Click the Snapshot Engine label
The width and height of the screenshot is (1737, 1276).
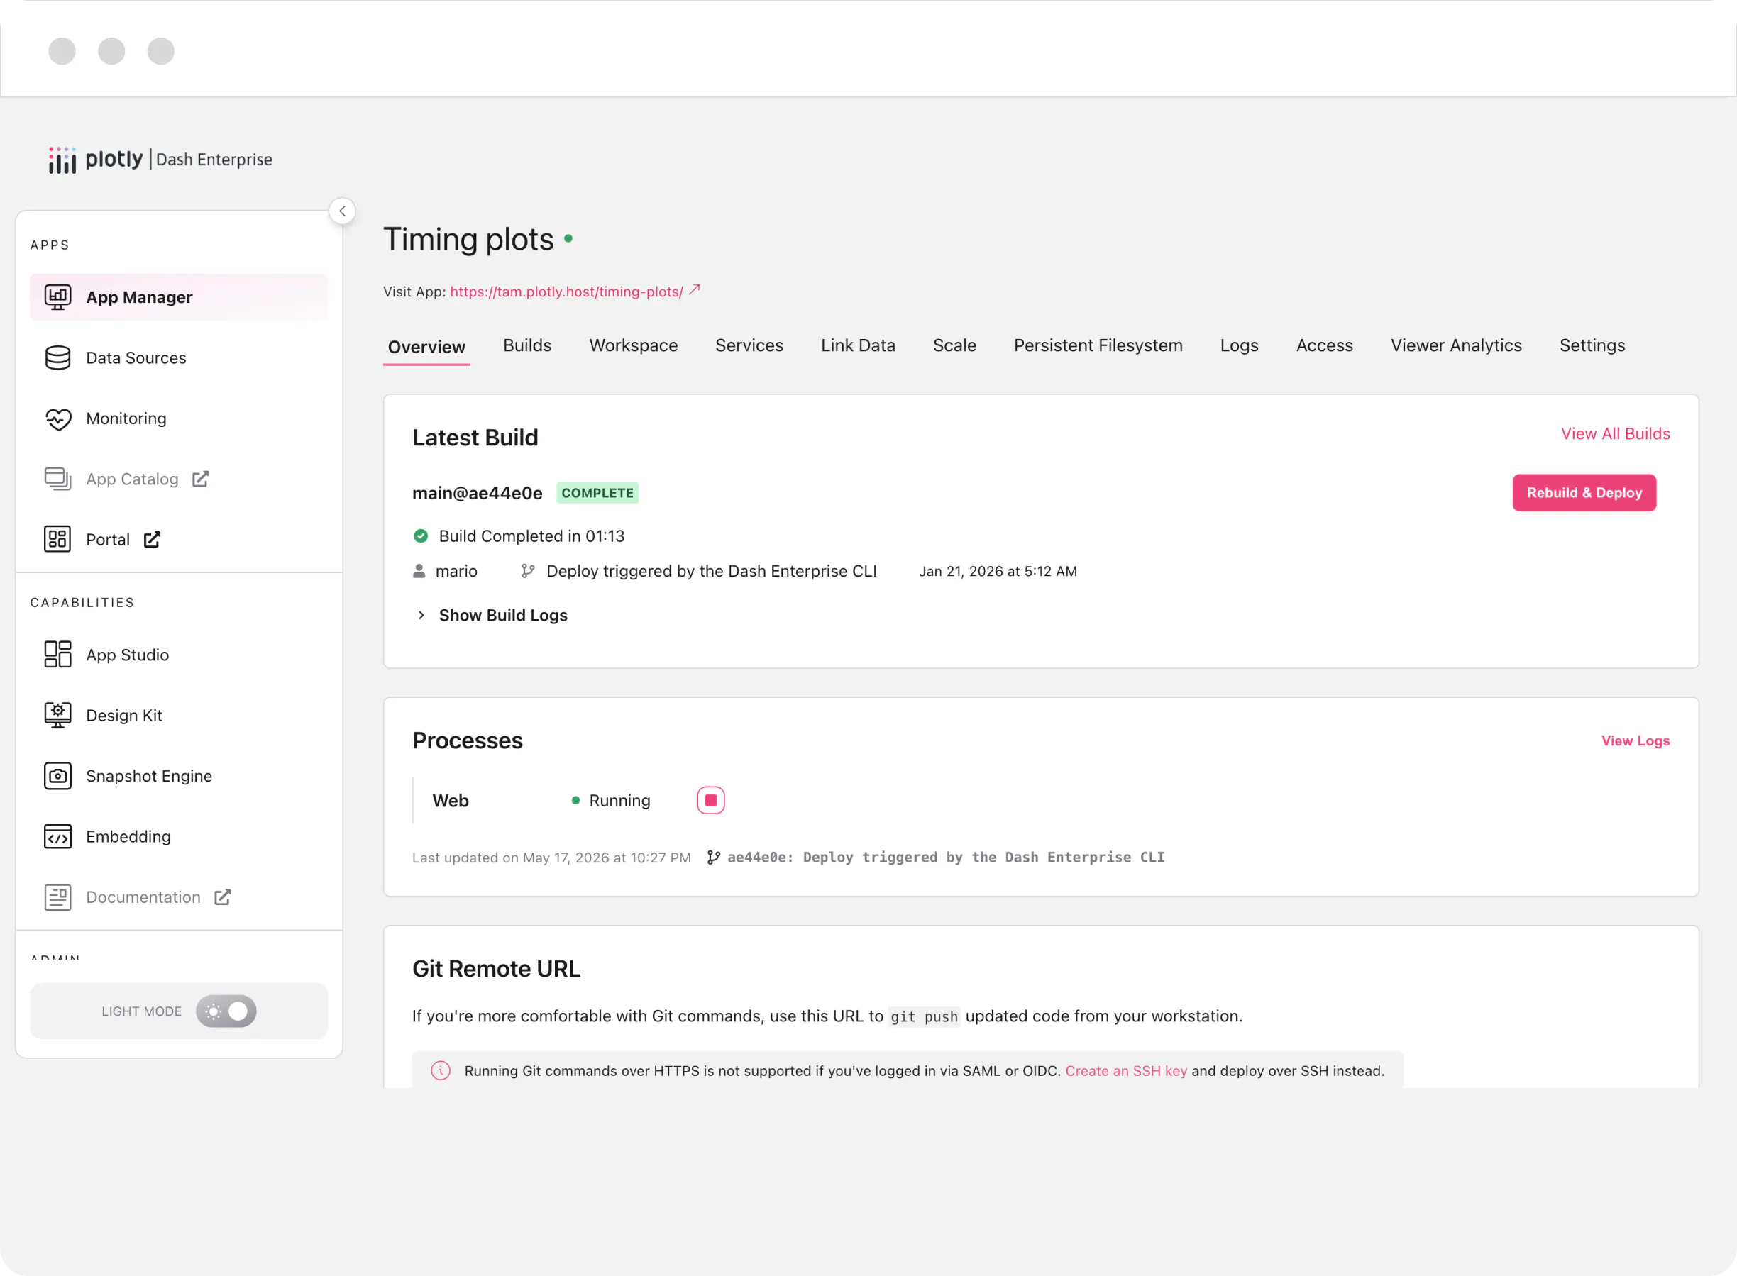pos(149,775)
